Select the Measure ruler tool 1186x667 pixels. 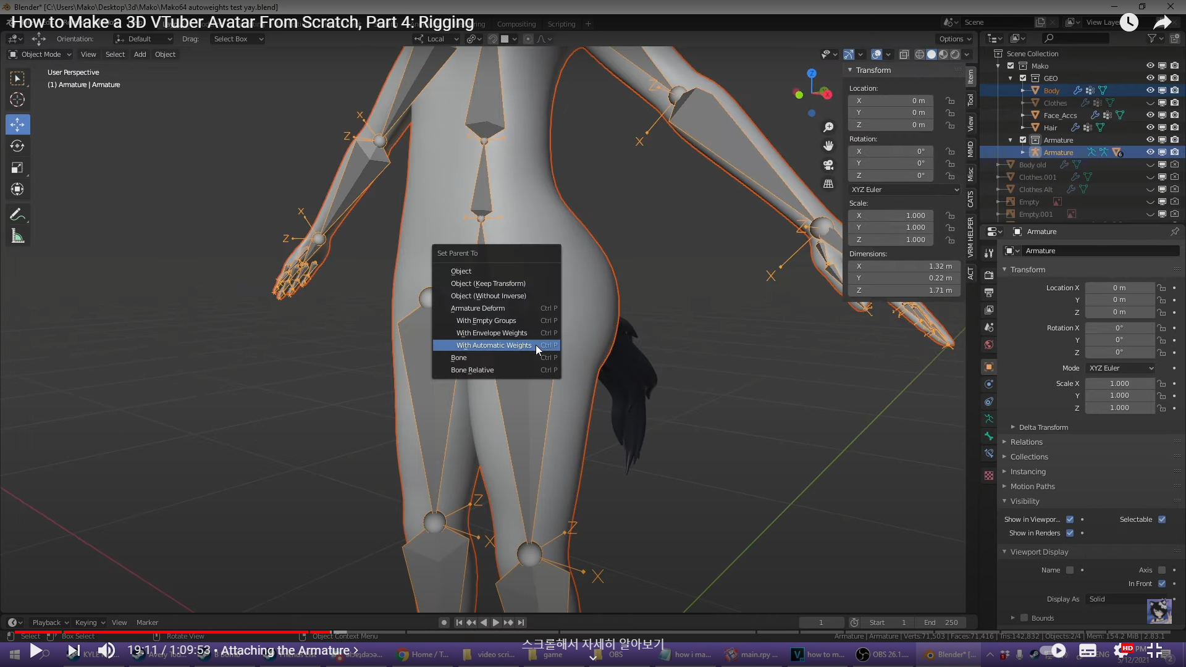[17, 237]
